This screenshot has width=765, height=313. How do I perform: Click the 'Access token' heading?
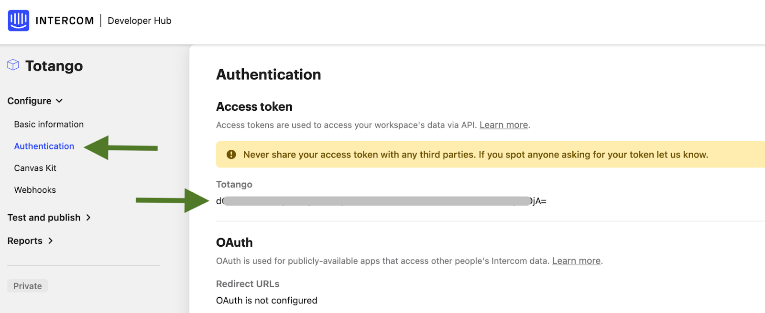(x=254, y=106)
